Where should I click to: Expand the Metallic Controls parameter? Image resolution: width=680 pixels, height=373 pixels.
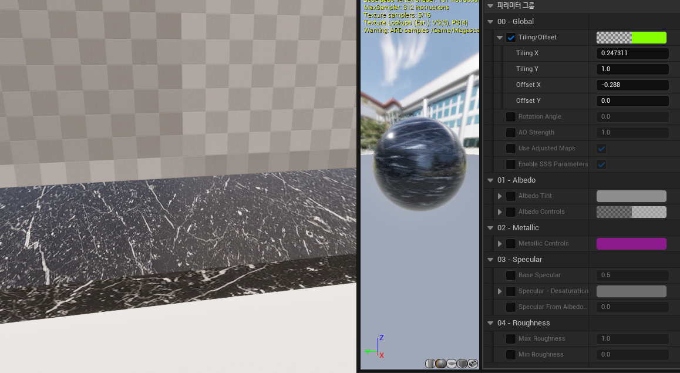(500, 244)
